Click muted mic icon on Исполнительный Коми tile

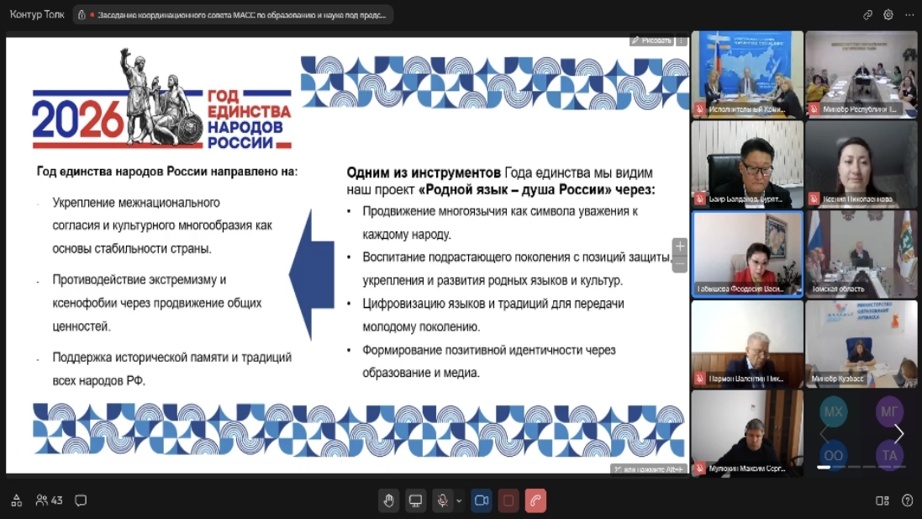tap(700, 109)
